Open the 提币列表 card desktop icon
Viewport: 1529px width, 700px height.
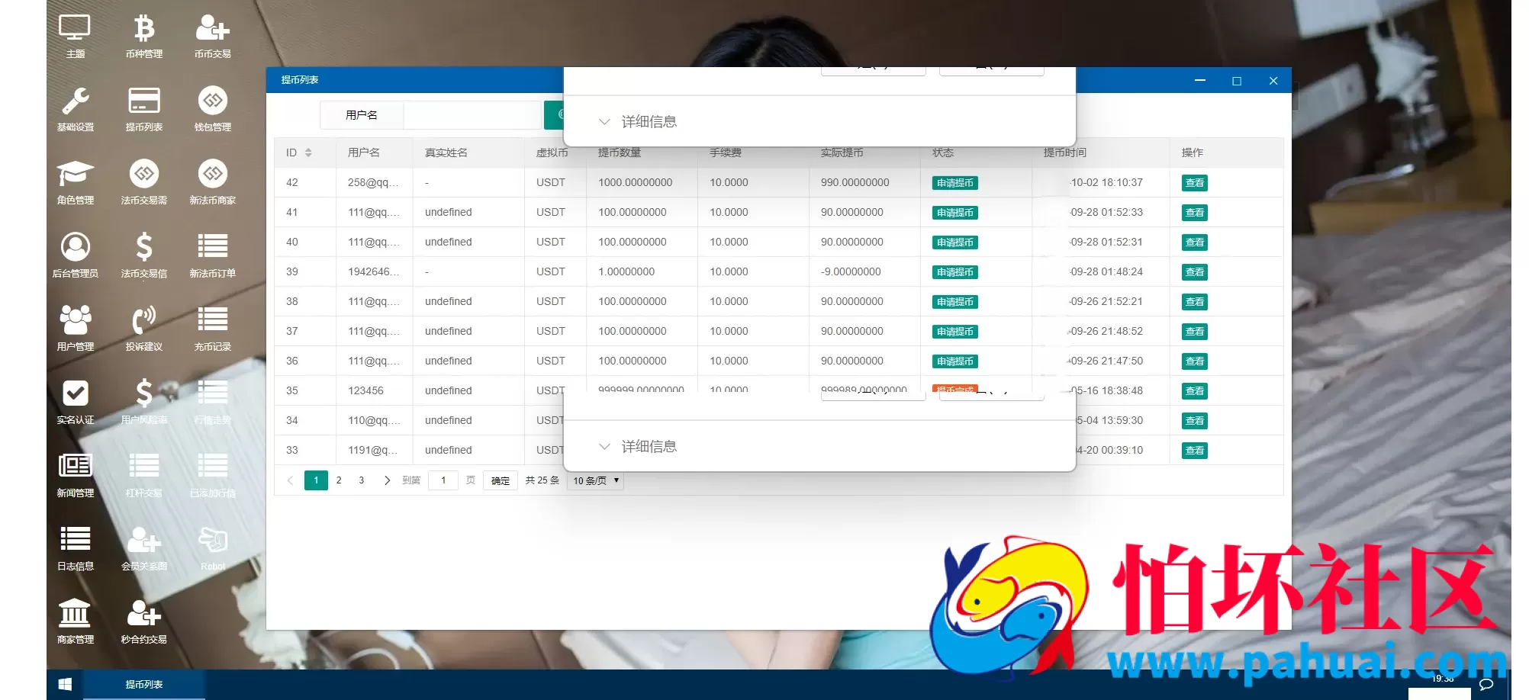point(143,110)
